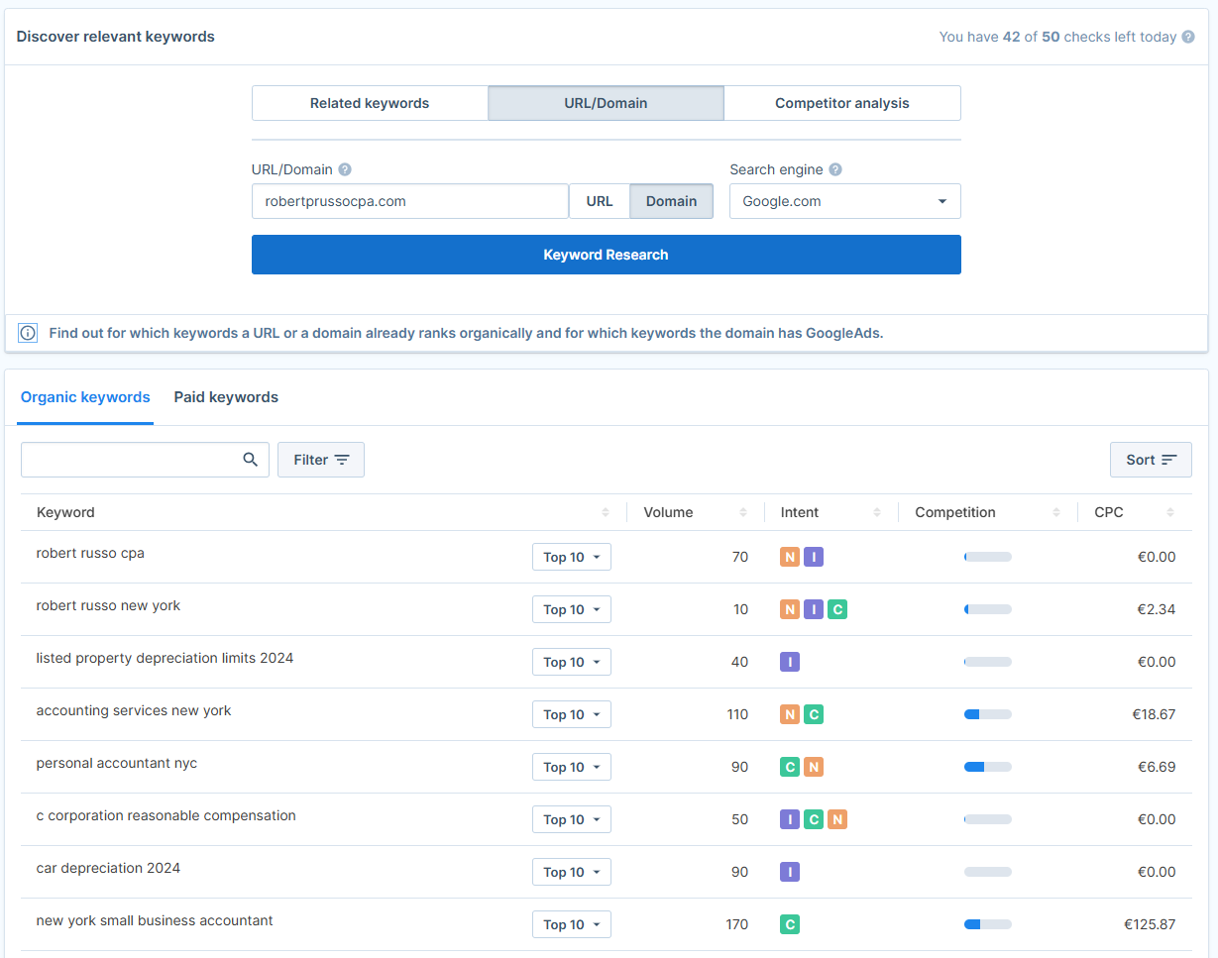Select URL mode toggle
This screenshot has width=1218, height=958.
click(600, 201)
